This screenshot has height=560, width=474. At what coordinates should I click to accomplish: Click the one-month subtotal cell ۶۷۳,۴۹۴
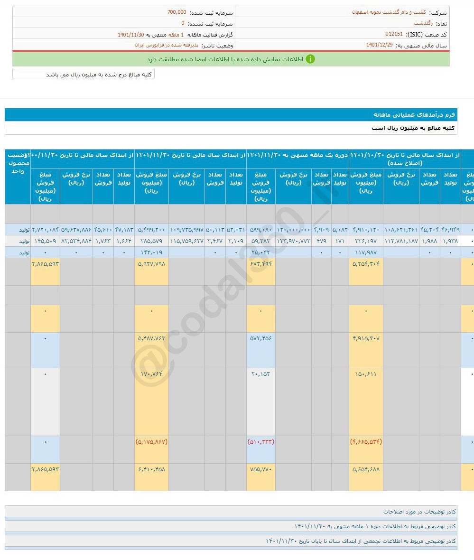click(x=260, y=263)
